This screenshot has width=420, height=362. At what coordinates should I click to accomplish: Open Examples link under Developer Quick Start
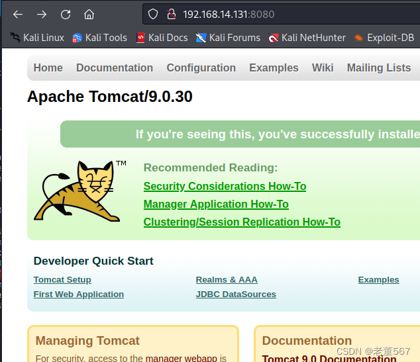pyautogui.click(x=378, y=279)
